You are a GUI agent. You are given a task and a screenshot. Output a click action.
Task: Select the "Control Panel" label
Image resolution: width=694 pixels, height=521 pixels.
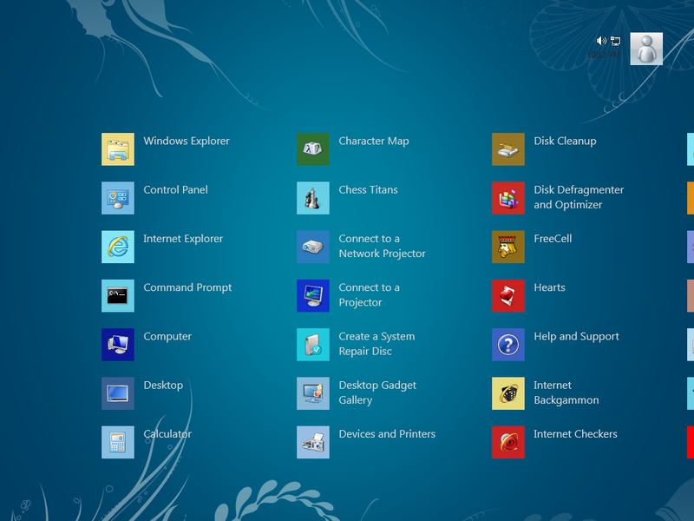[x=175, y=189]
